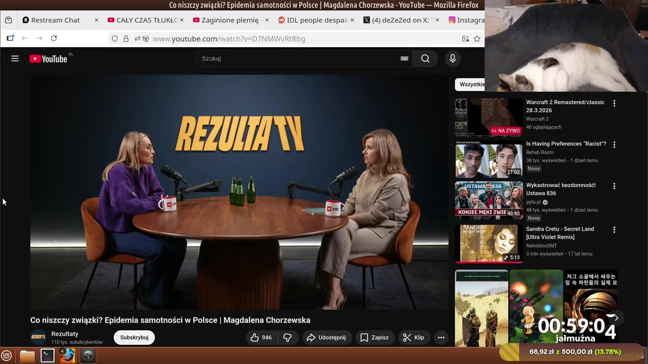Open options for Sandra Cretu Secret Land video
The width and height of the screenshot is (648, 364).
click(x=614, y=230)
